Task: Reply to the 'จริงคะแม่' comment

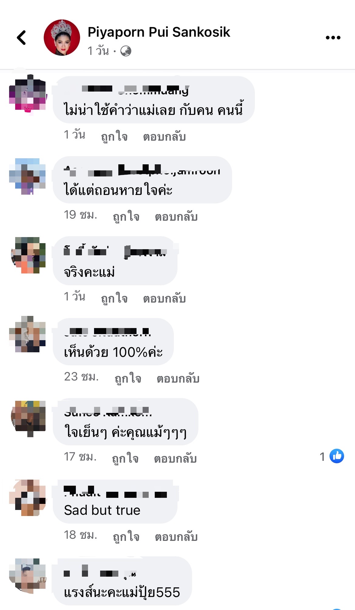Action: tap(164, 298)
